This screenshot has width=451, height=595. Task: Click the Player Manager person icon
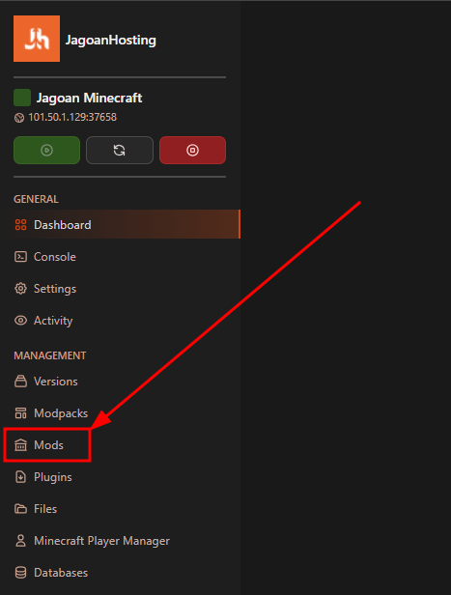20,540
